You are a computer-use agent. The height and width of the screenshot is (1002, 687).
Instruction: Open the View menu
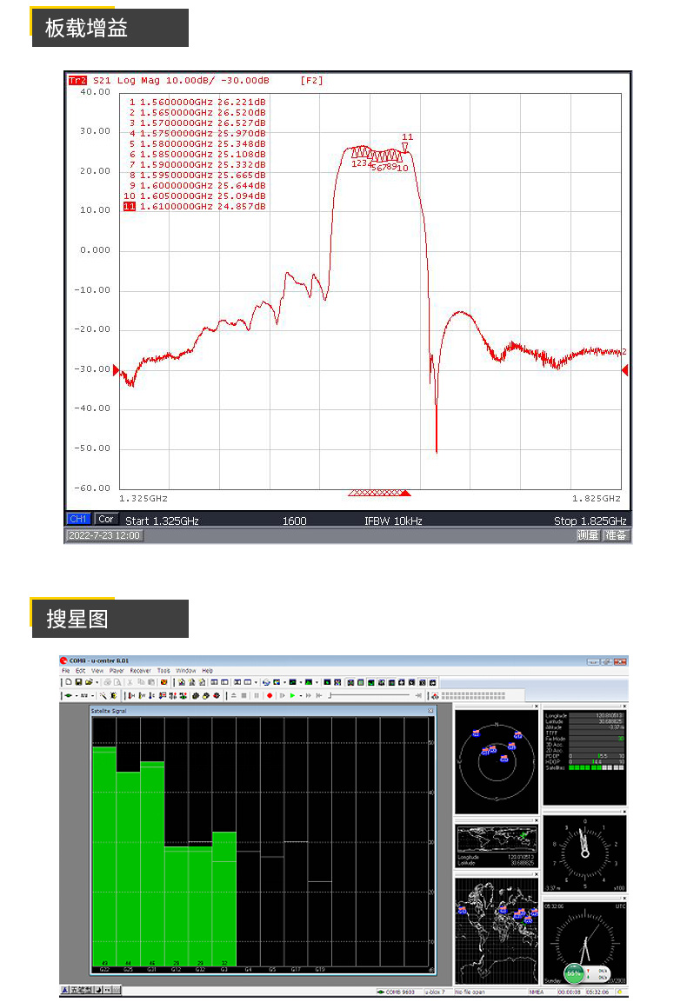pos(97,671)
